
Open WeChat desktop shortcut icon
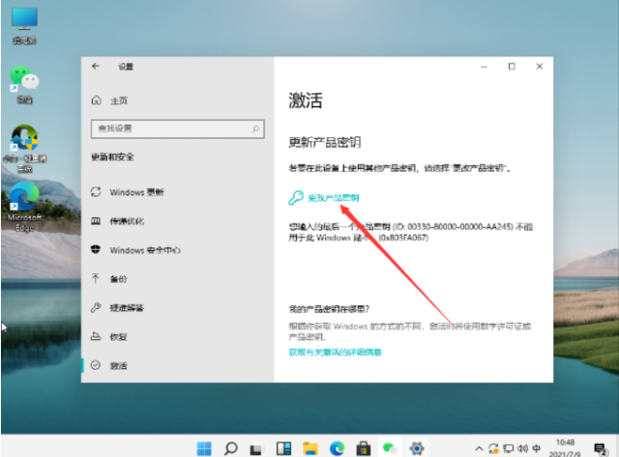tap(22, 83)
